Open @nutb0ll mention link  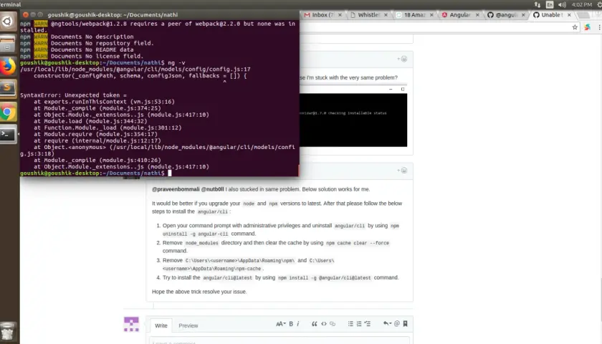point(212,189)
